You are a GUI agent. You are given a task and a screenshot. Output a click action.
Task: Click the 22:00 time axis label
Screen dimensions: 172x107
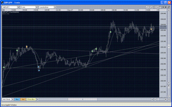click(58, 10)
